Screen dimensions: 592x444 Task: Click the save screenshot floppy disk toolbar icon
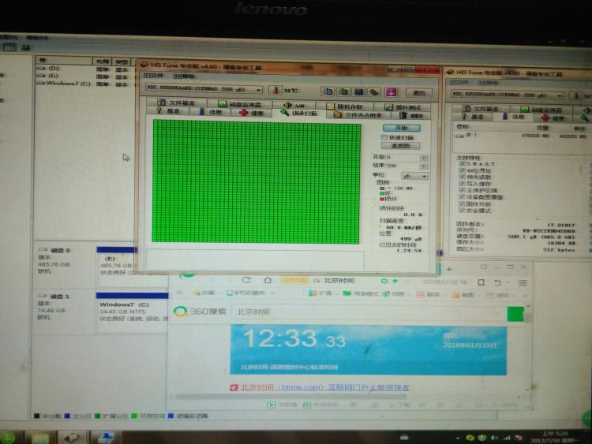click(x=358, y=92)
